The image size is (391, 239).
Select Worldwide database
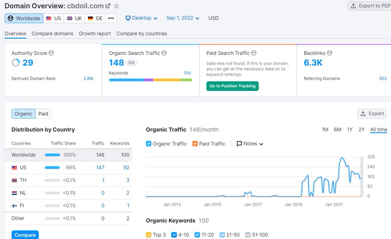point(24,18)
